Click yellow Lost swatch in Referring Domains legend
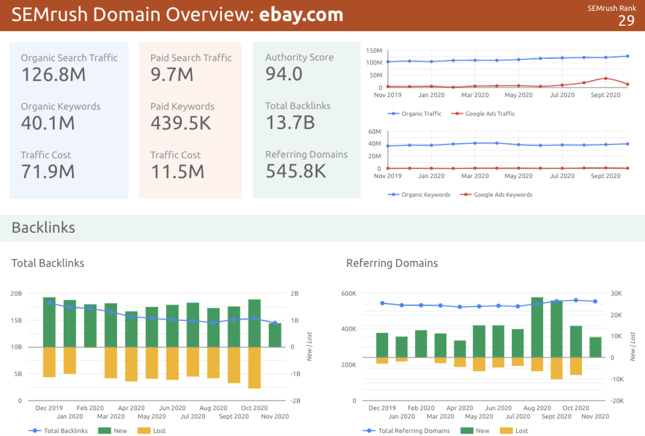 (506, 431)
